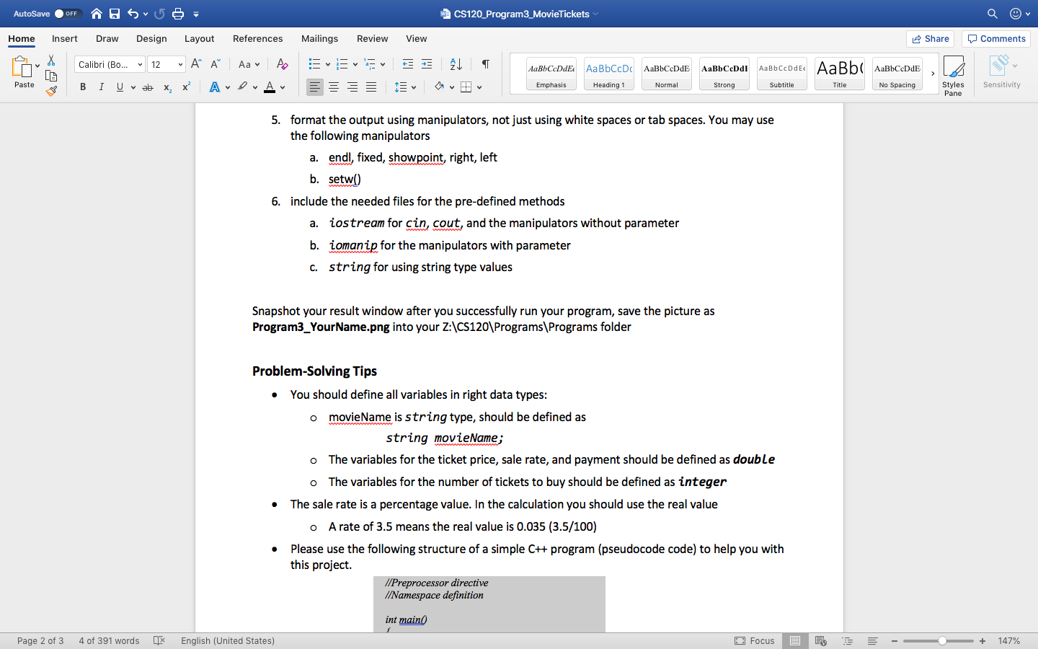The image size is (1038, 649).
Task: Apply the Heading 1 style
Action: (x=608, y=73)
